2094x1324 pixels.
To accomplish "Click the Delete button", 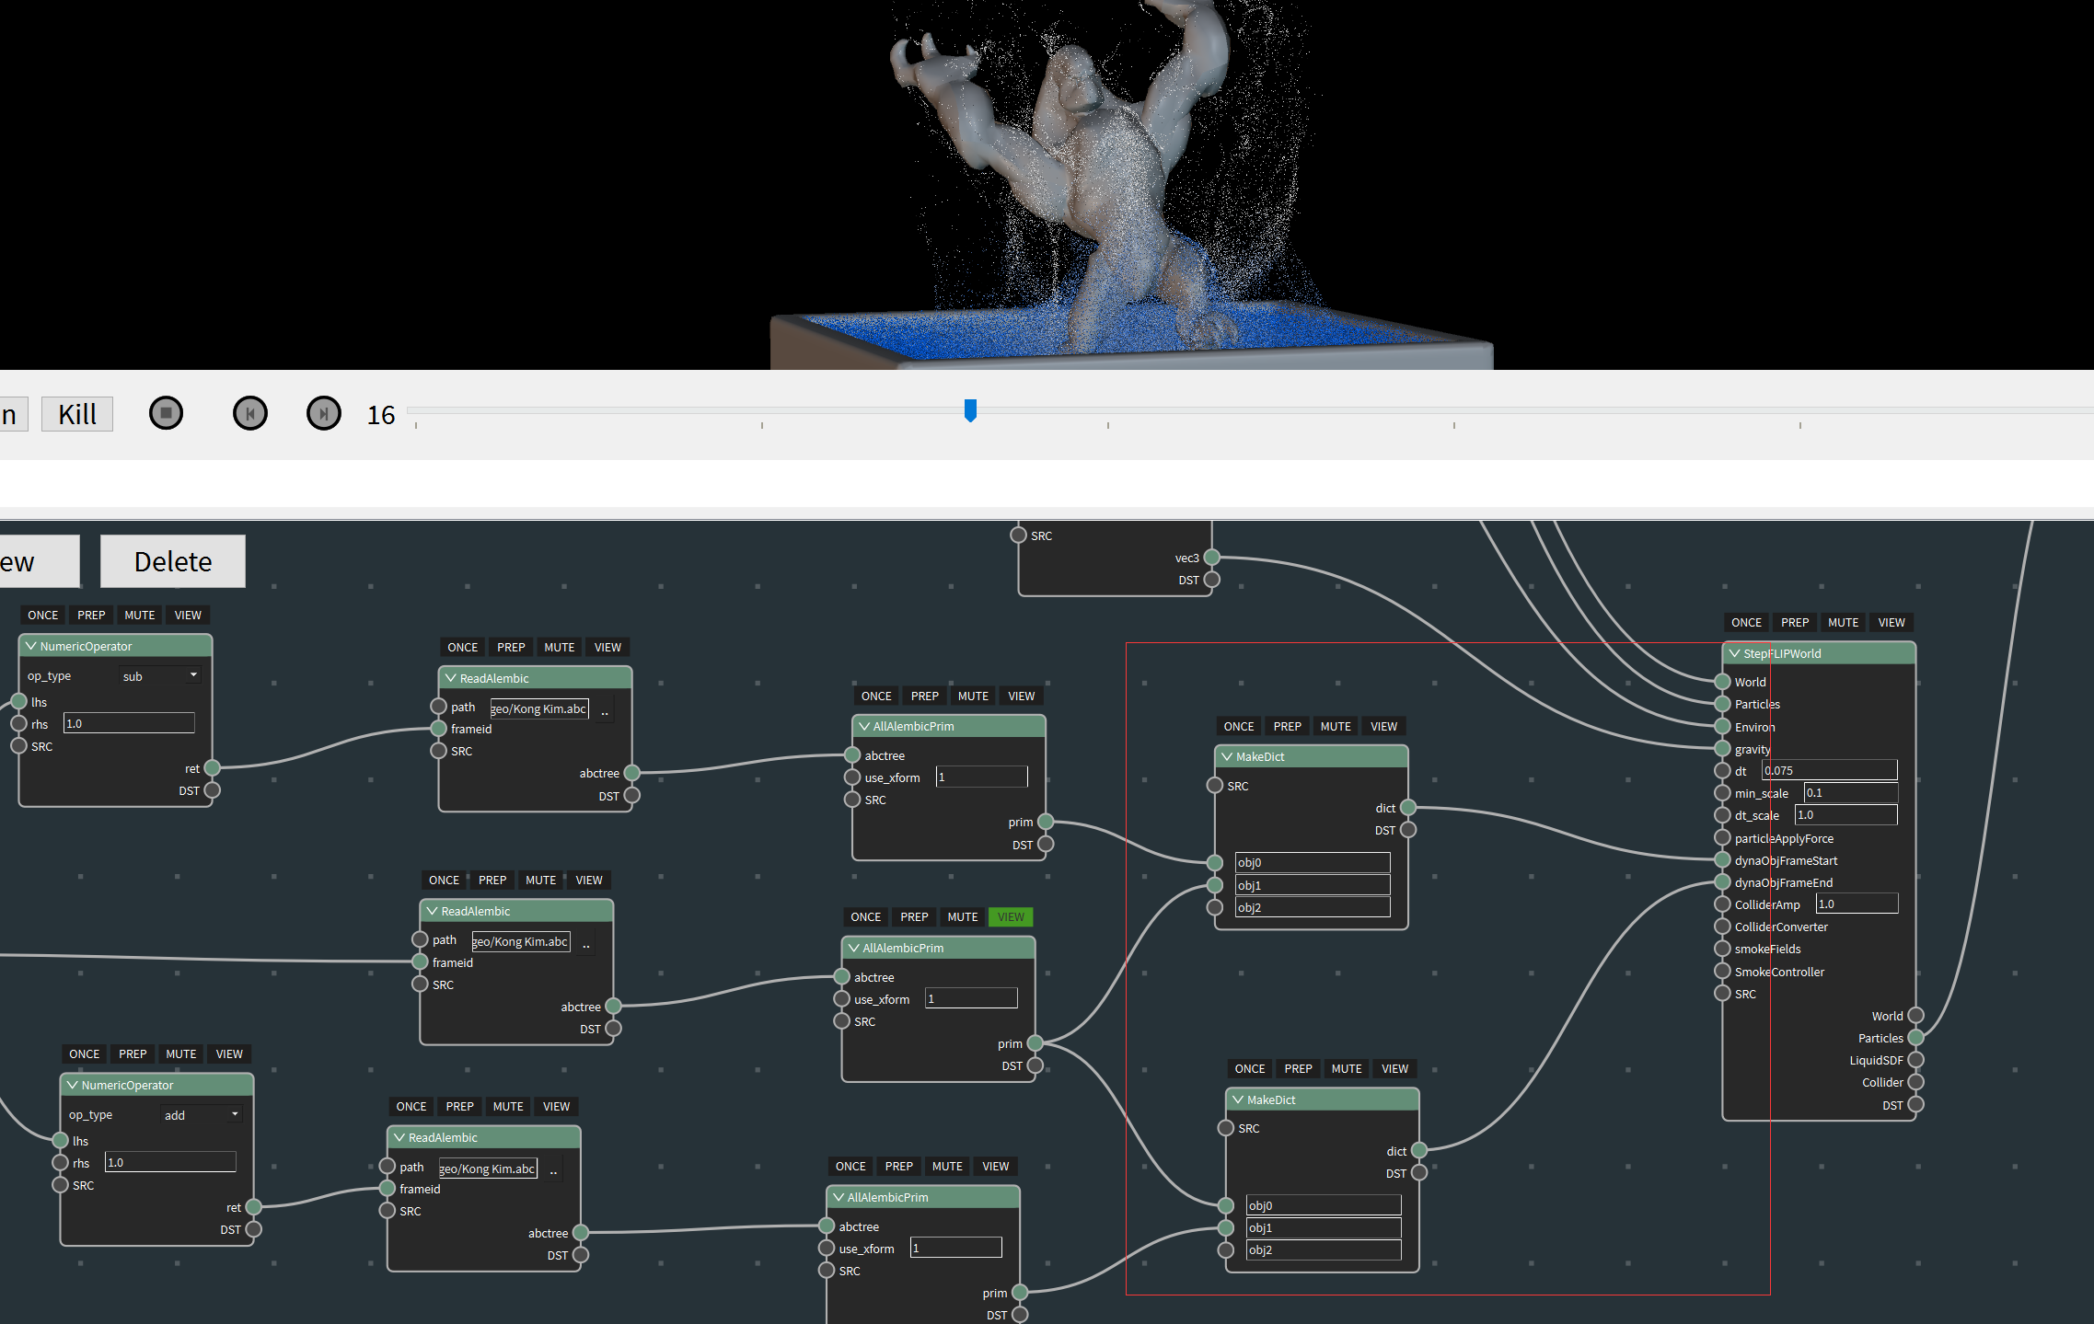I will coord(173,561).
